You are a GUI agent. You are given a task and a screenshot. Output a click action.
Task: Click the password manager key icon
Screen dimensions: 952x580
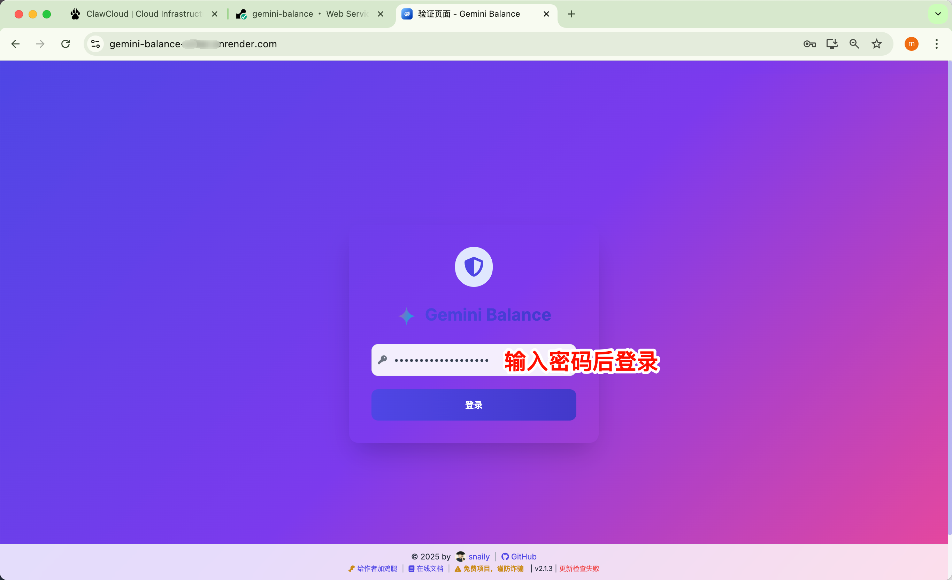(x=809, y=44)
